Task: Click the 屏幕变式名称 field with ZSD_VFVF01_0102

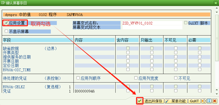Action: click(x=152, y=23)
